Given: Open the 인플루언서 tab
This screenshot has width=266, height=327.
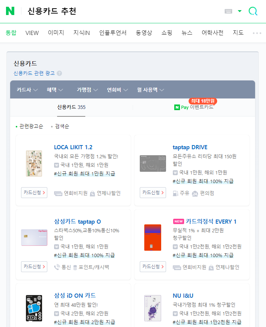Looking at the screenshot, I should (113, 33).
